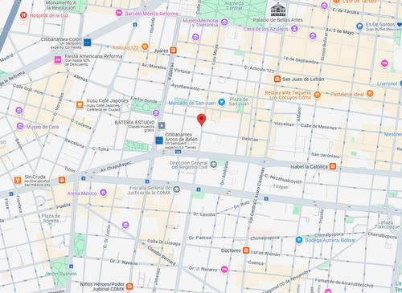Select the 16 de Septiembre street label

(301, 60)
